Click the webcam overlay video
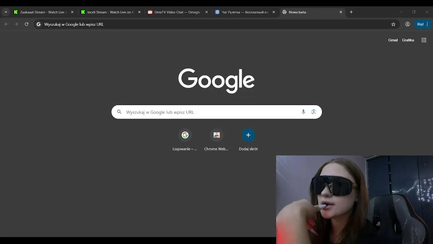This screenshot has height=244, width=433. tap(355, 200)
